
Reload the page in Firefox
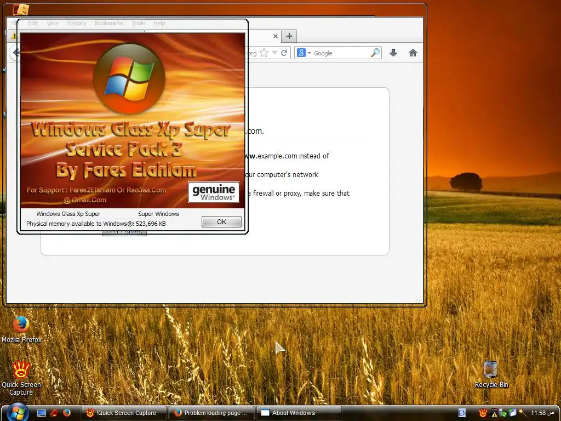284,53
